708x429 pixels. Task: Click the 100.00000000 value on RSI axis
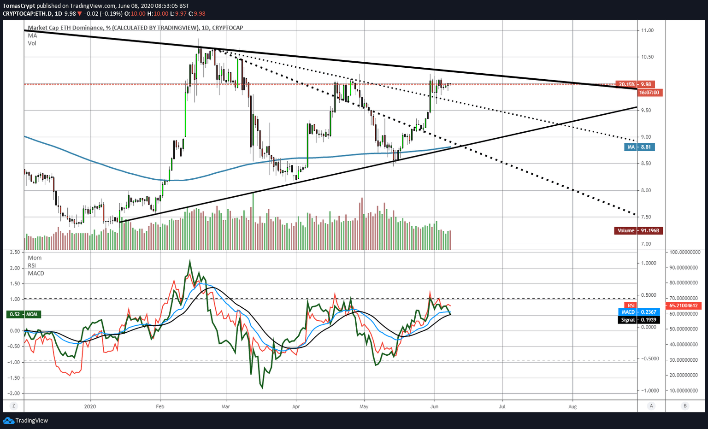pyautogui.click(x=685, y=253)
